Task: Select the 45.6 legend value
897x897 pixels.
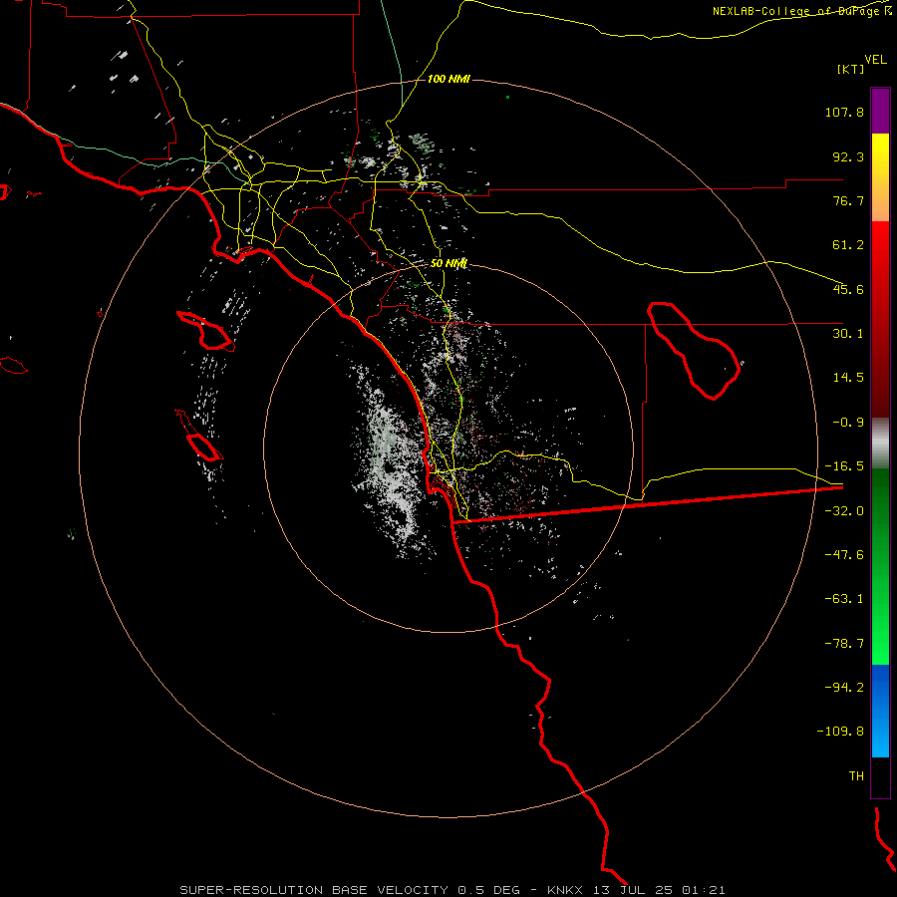Action: click(848, 289)
